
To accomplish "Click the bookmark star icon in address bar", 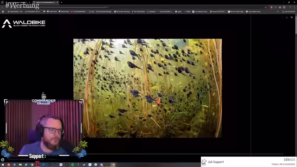I will [266, 7].
